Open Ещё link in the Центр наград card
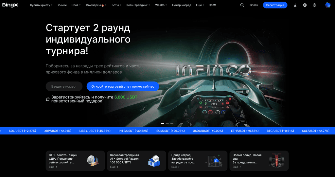Viewport: 335px width, 177px height. [x=175, y=167]
